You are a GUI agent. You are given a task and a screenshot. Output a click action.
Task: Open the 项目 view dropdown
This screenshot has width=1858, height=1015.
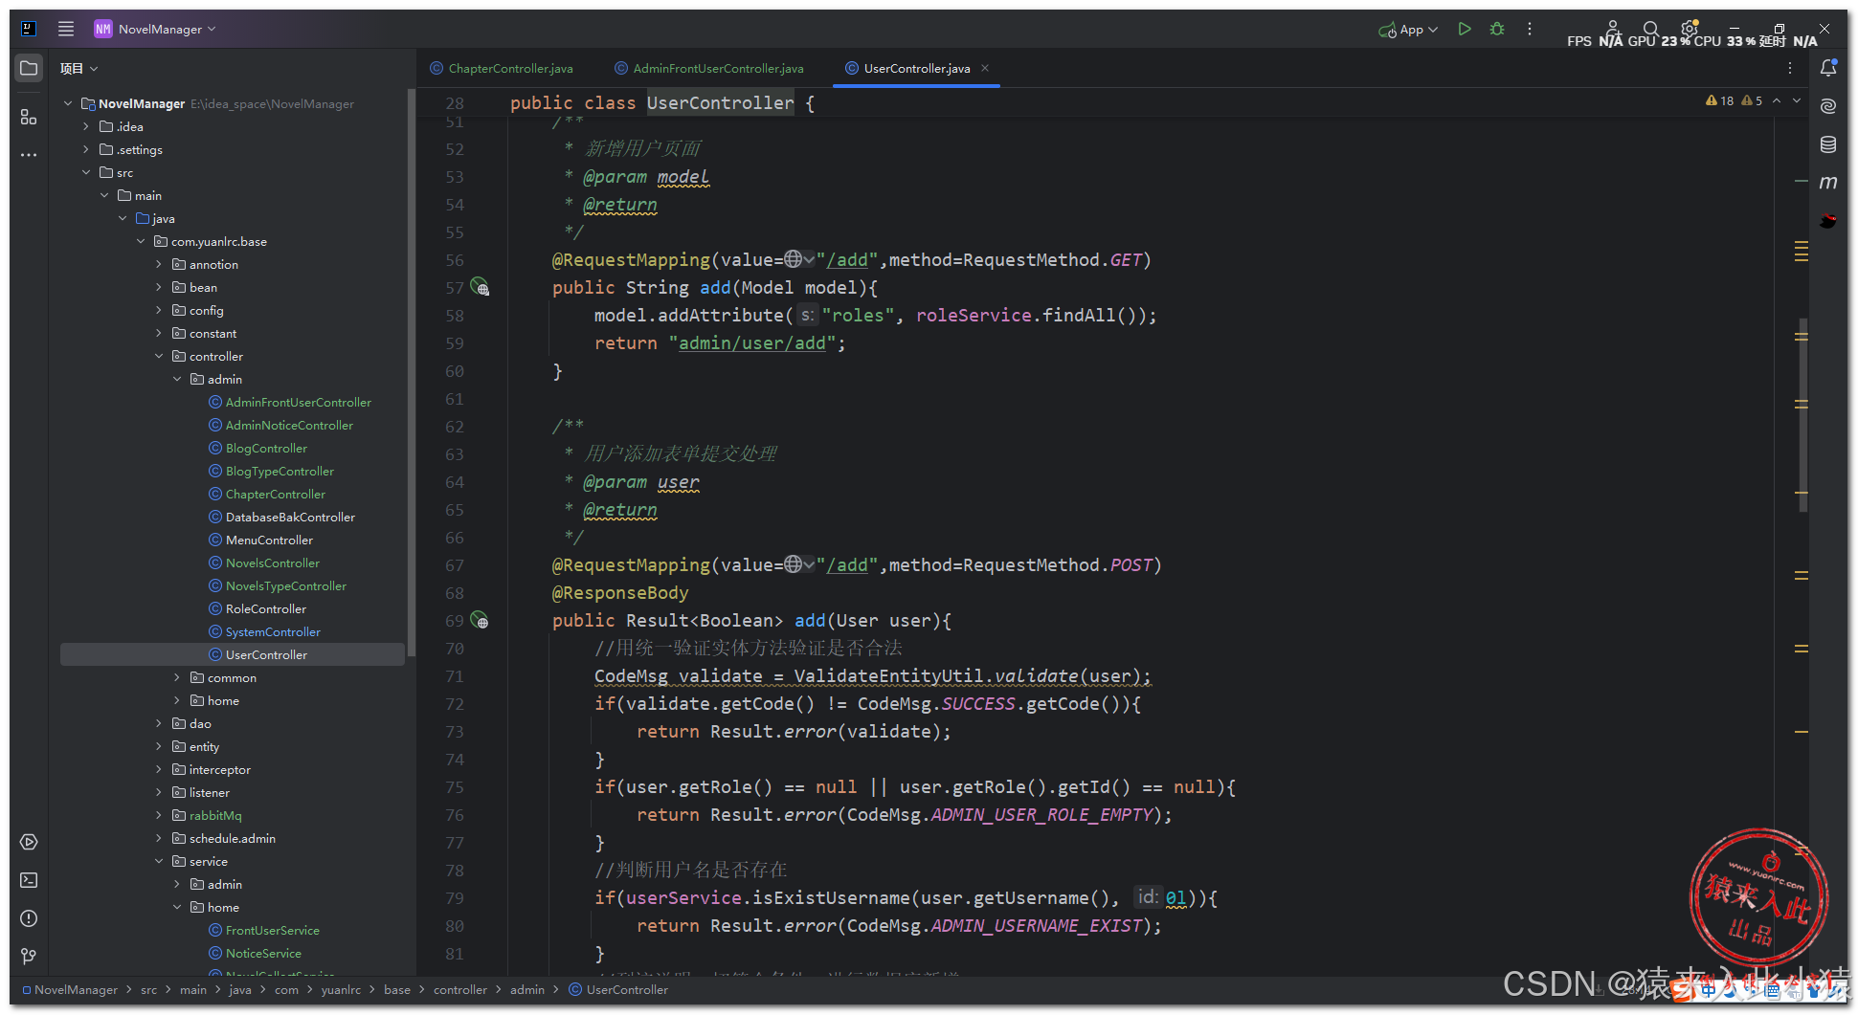pyautogui.click(x=78, y=68)
